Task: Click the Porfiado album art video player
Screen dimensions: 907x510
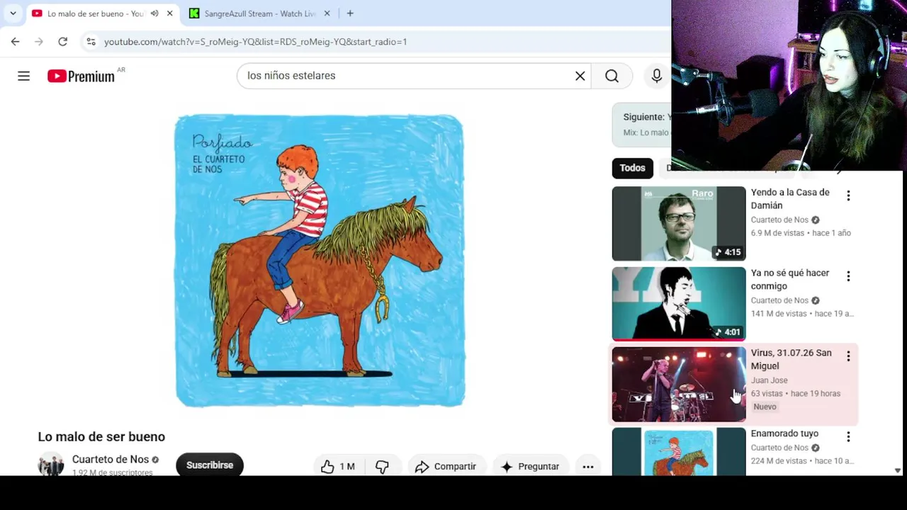Action: coord(320,261)
